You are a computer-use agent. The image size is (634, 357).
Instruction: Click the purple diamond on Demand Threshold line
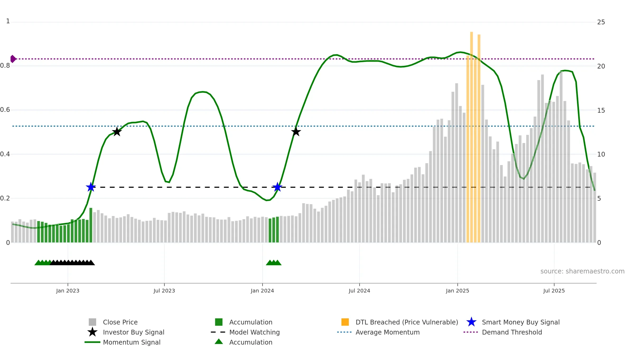pyautogui.click(x=13, y=59)
